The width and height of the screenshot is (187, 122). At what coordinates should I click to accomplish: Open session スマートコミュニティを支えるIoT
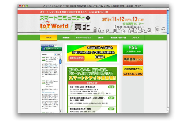[82, 87]
